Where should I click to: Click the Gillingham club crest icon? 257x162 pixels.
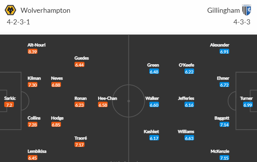247,10
